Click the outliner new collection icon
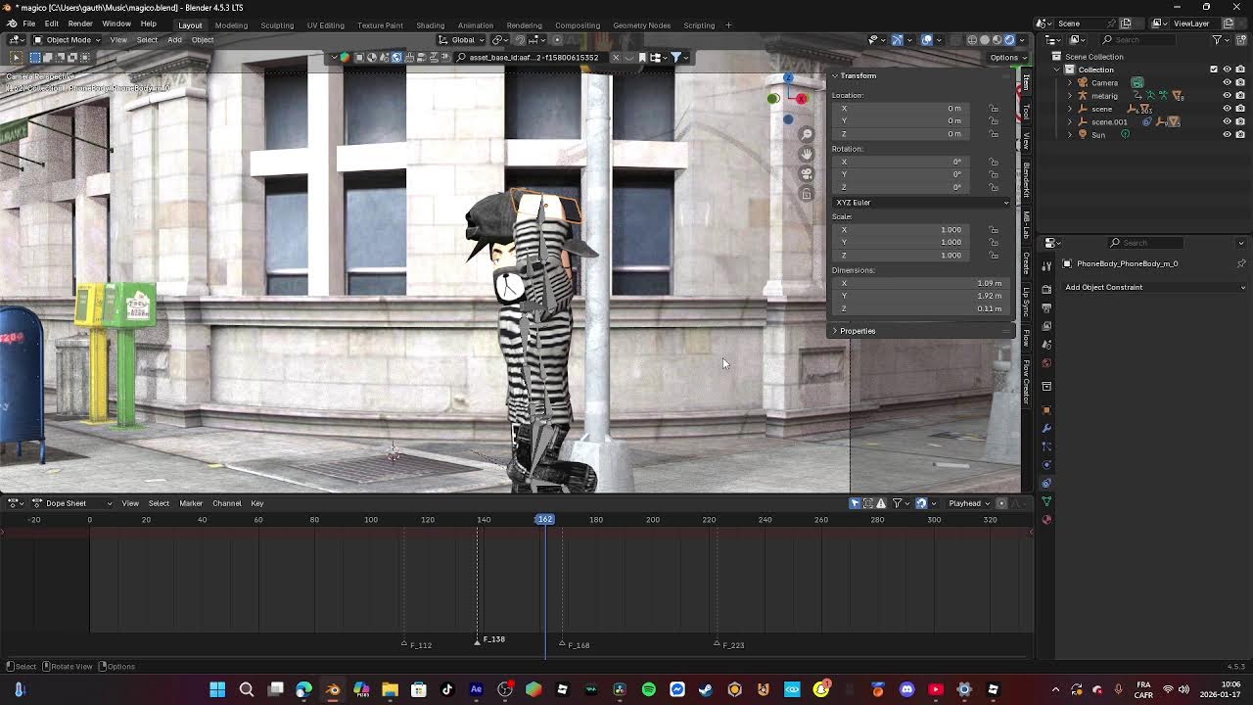 (x=1241, y=40)
